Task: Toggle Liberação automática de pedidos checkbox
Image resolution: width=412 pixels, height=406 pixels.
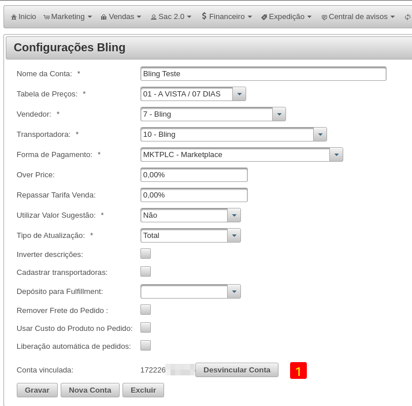Action: pos(146,345)
